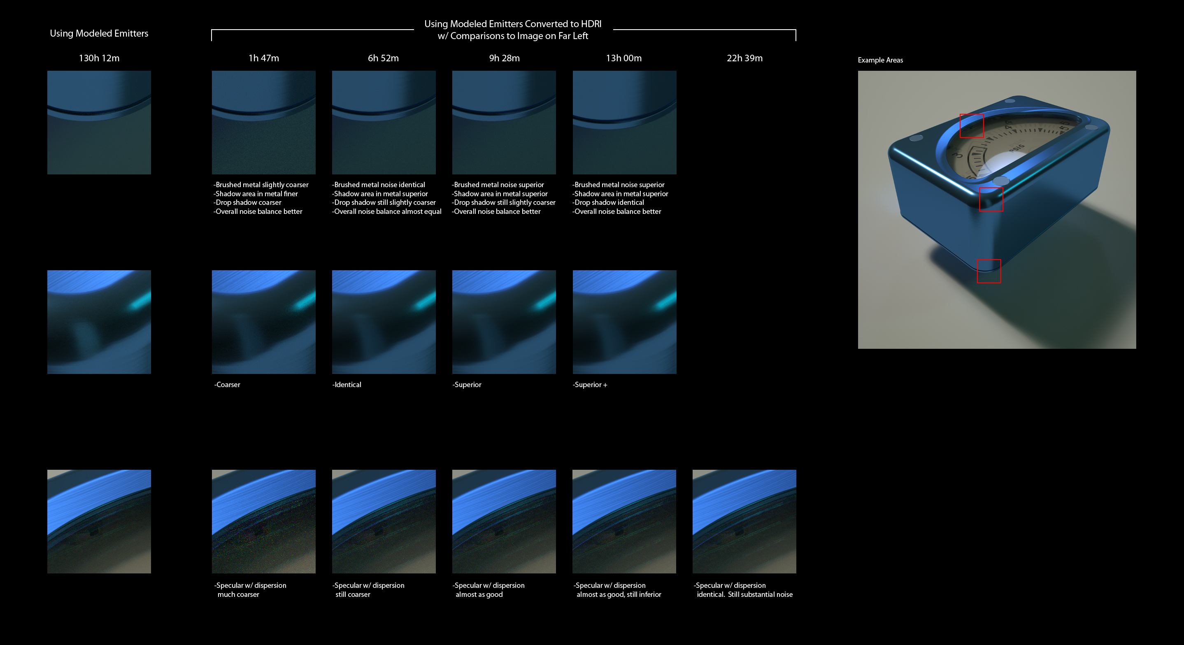Screen dimensions: 1184x645
Task: Click the middle-row thumbnail labeled Coarser
Action: pyautogui.click(x=263, y=322)
